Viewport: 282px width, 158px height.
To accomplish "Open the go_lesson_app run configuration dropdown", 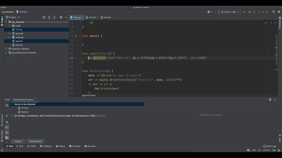I will pyautogui.click(x=228, y=12).
